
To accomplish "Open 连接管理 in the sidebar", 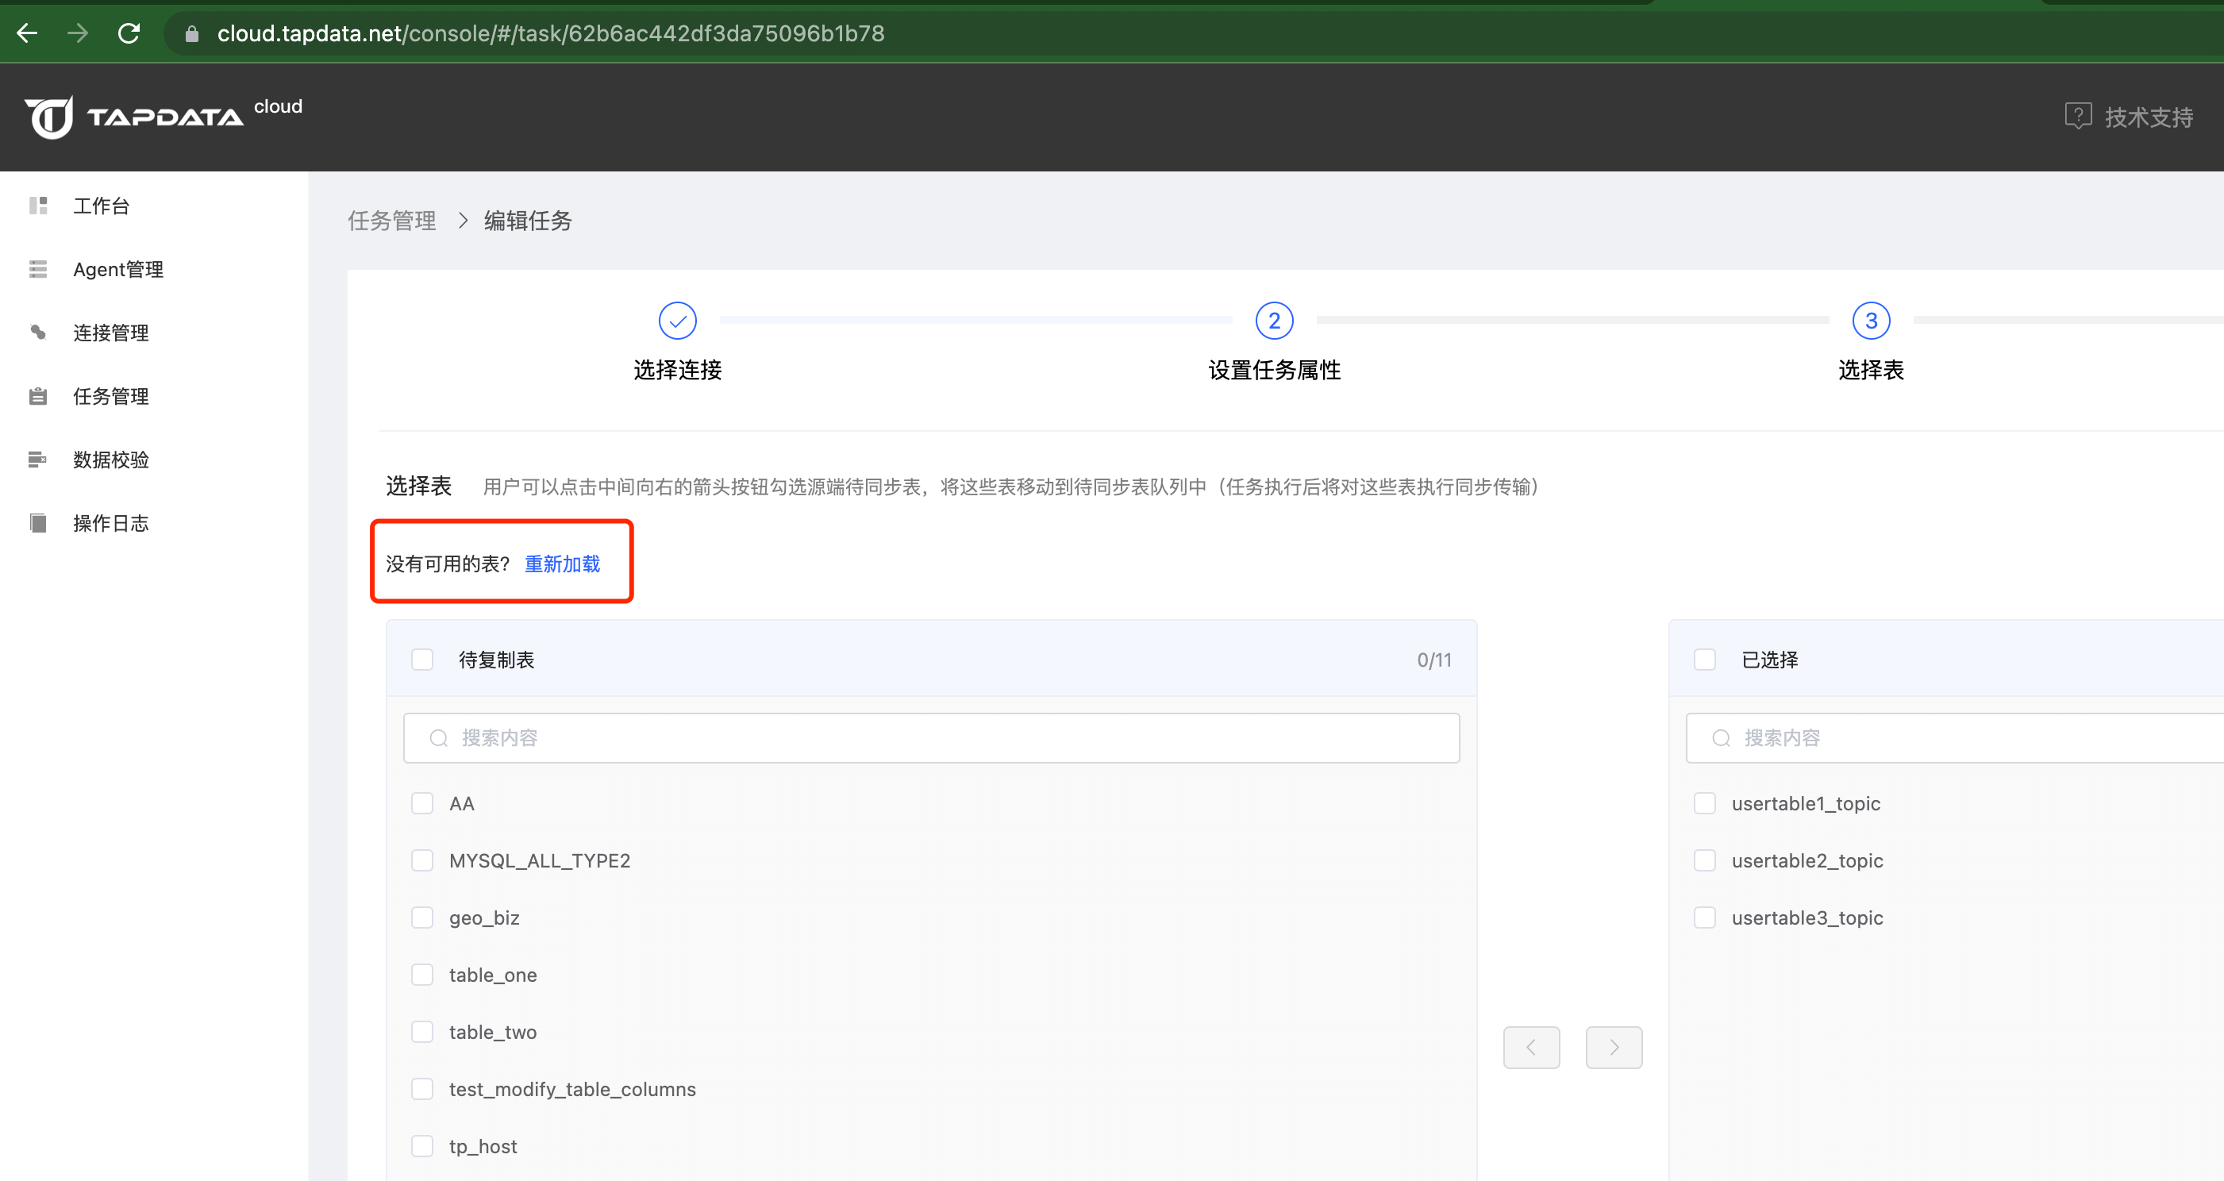I will point(110,333).
